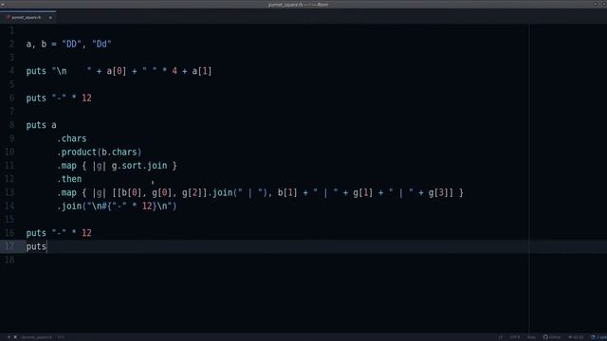Click "a[1]" on line 4
Screen dimensions: 607x341
pyautogui.click(x=202, y=71)
